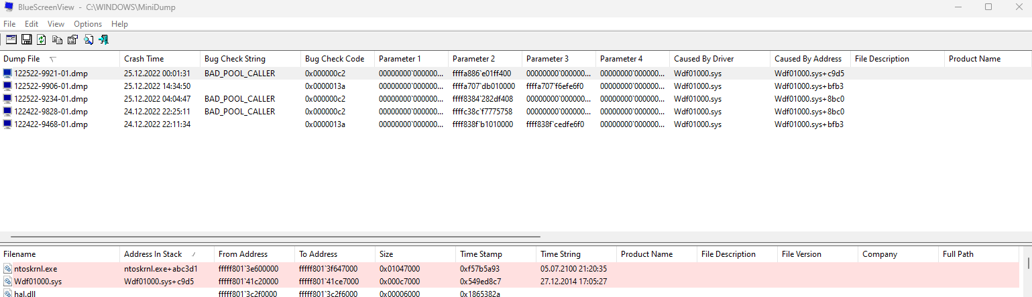Click parameter value ffffc38c`f7775758
The height and width of the screenshot is (297, 1032).
click(483, 112)
